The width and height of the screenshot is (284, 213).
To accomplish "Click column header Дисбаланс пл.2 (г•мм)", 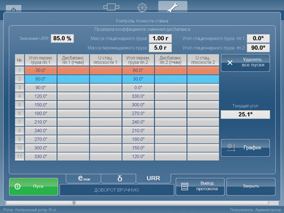I will [170, 60].
